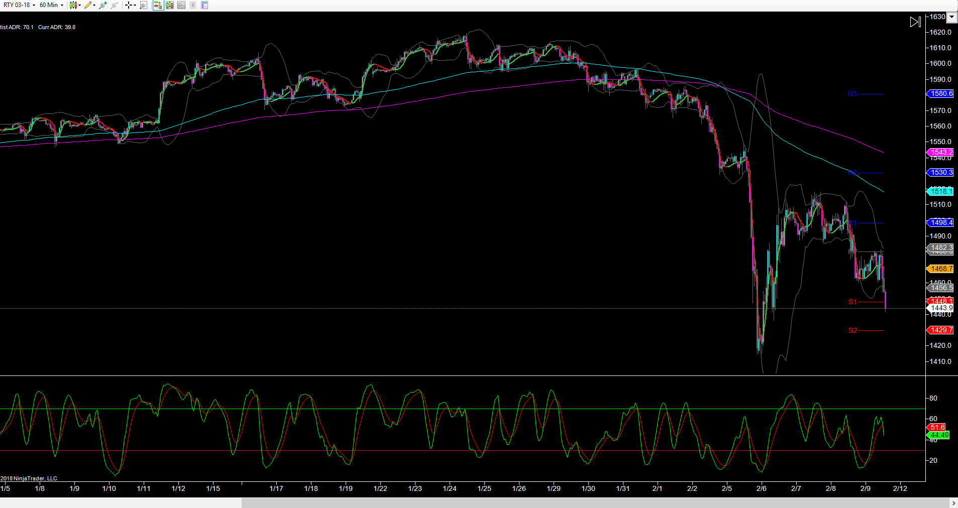Click the 2/12 date label
This screenshot has height=508, width=958.
[x=900, y=488]
